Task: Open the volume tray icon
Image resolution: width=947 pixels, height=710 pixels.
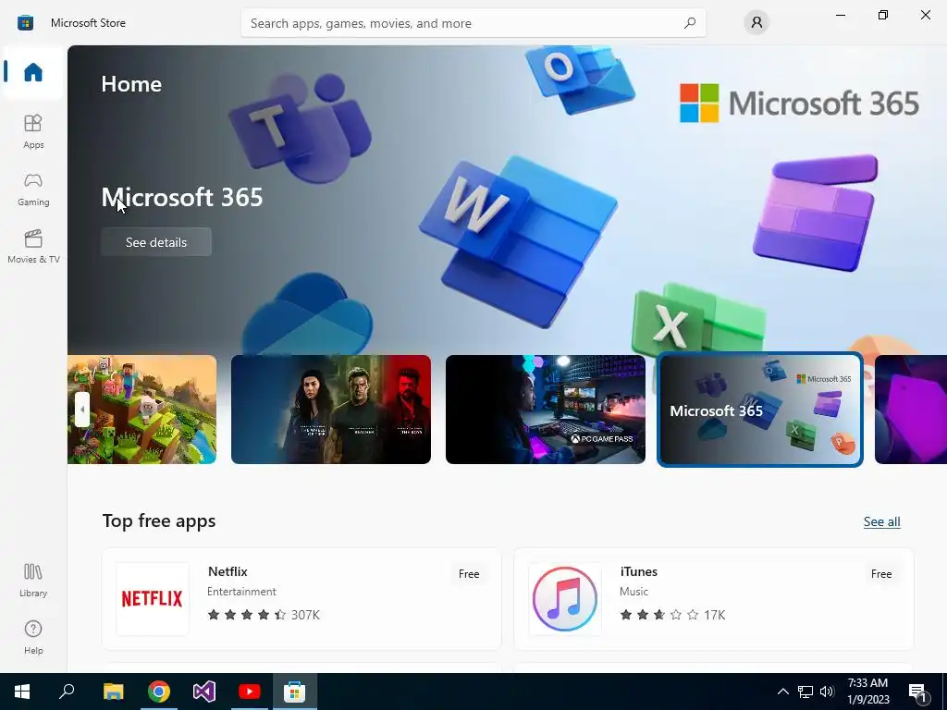Action: coord(827,692)
